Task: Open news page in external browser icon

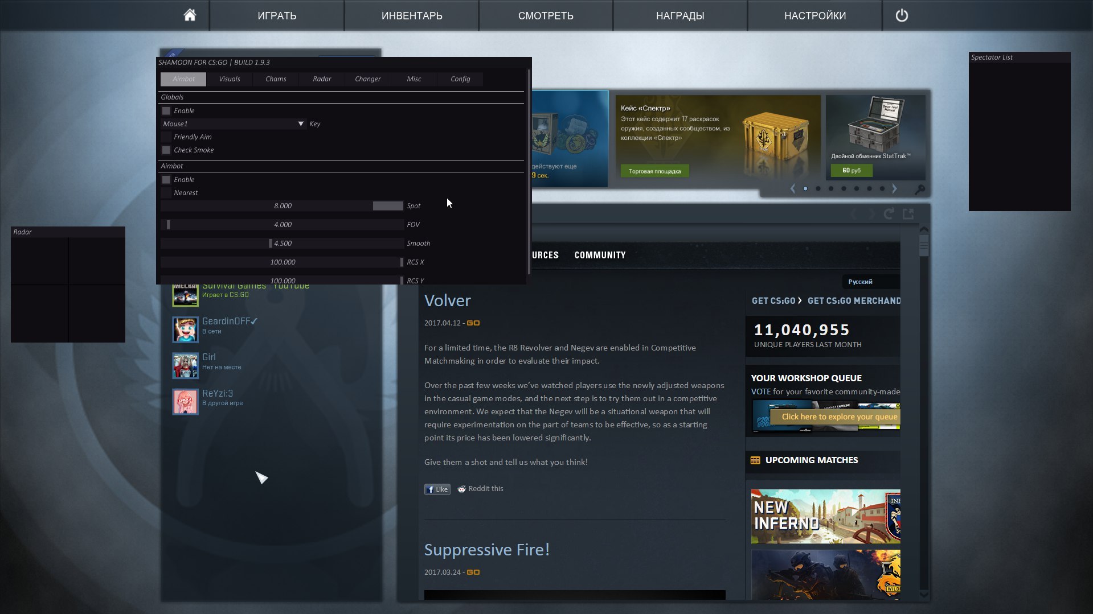Action: click(908, 214)
